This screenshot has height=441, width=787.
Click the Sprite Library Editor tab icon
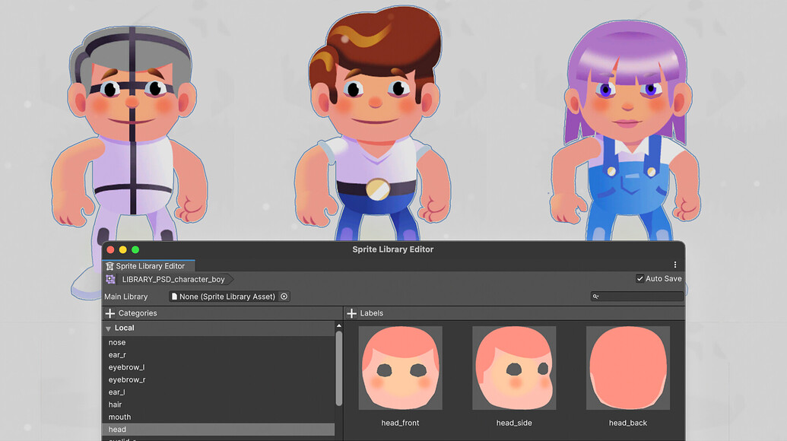[110, 265]
